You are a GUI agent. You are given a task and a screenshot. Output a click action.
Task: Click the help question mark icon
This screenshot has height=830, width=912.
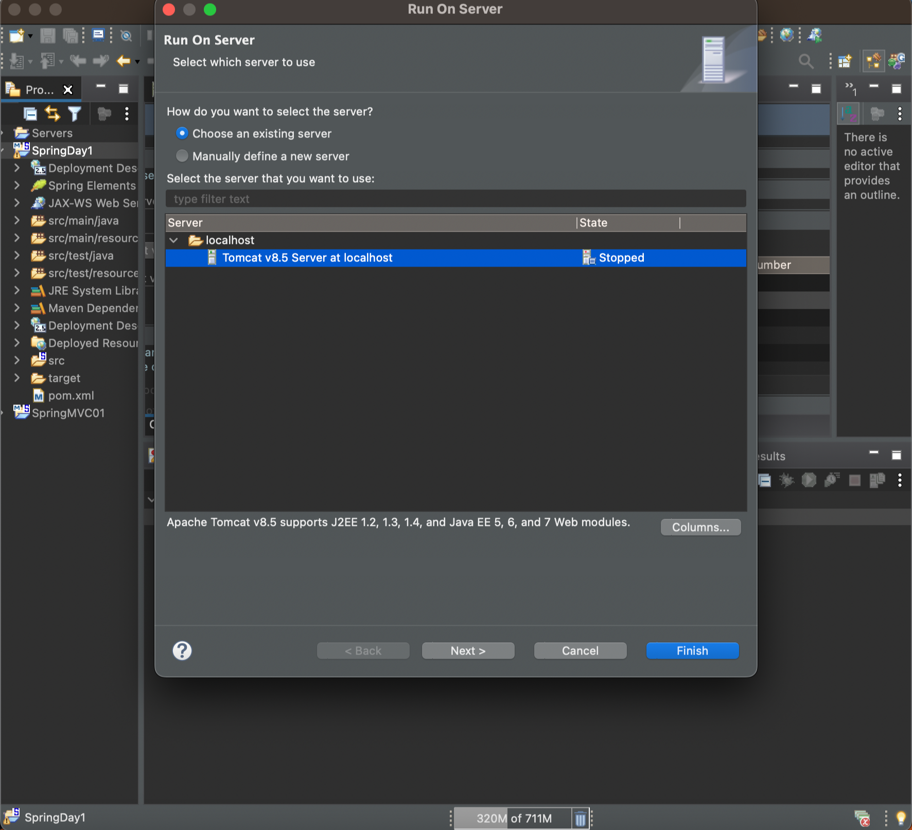[182, 651]
